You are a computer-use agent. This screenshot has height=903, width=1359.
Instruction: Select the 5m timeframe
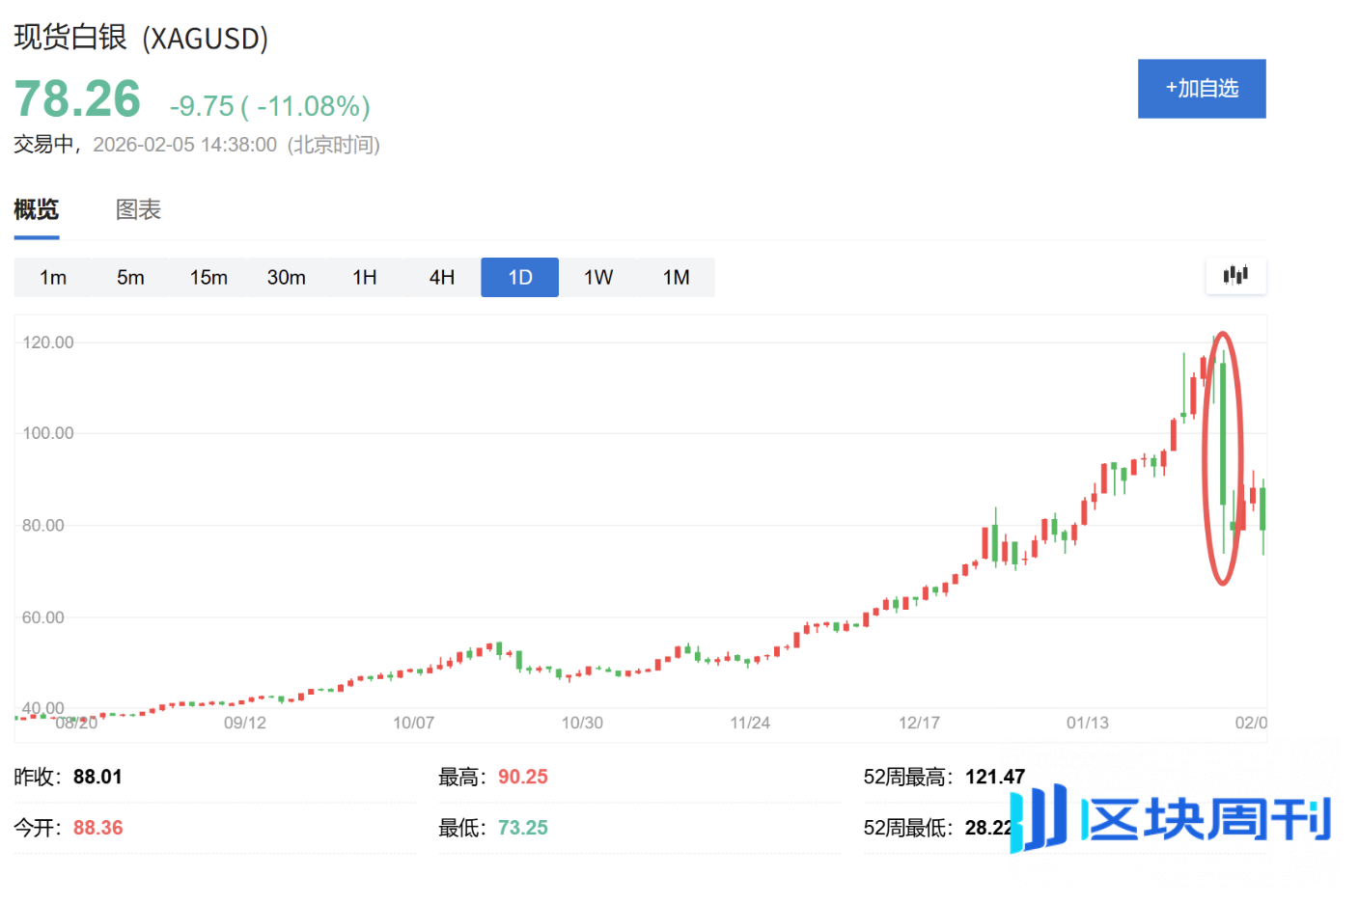tap(130, 277)
